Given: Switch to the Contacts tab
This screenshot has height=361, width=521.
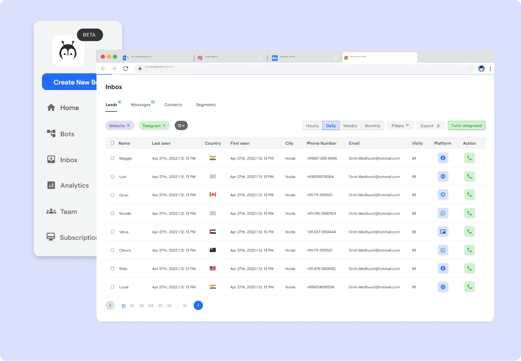Looking at the screenshot, I should pos(173,105).
